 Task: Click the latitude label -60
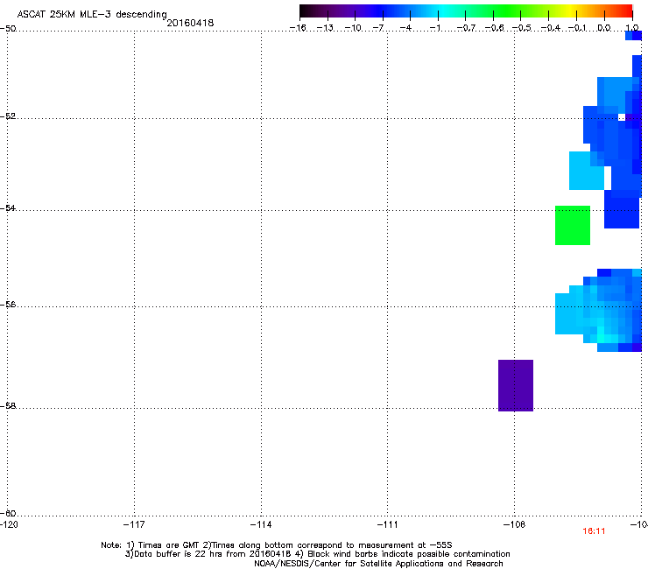8,514
